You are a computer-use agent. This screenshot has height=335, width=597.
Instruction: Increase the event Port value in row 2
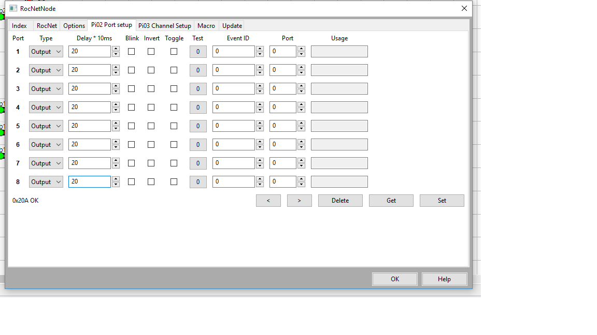pyautogui.click(x=301, y=67)
